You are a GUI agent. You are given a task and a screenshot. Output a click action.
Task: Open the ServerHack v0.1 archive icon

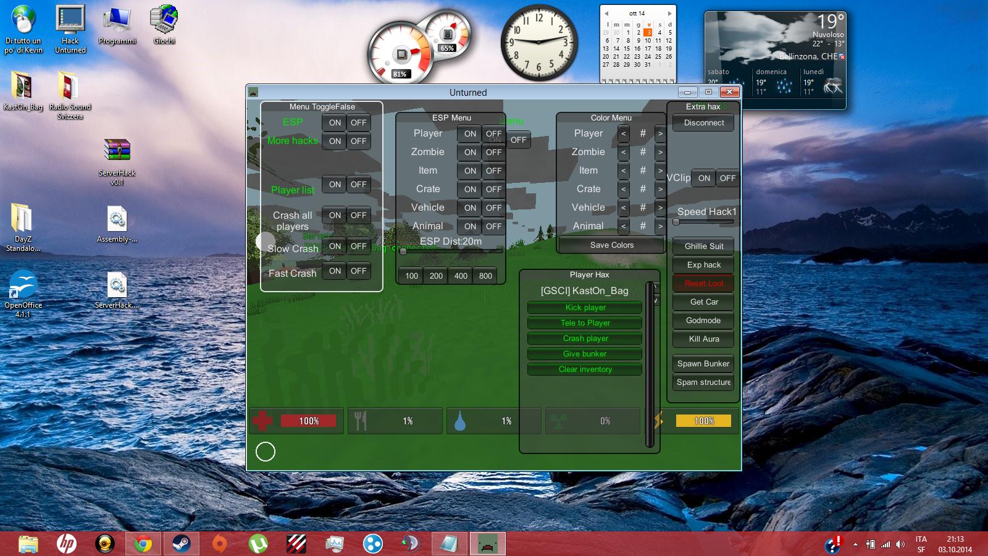pos(117,161)
